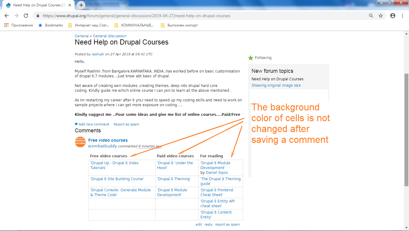Open the КОММУНАЛЬНЫЕ... bookmark folder

click(x=134, y=25)
